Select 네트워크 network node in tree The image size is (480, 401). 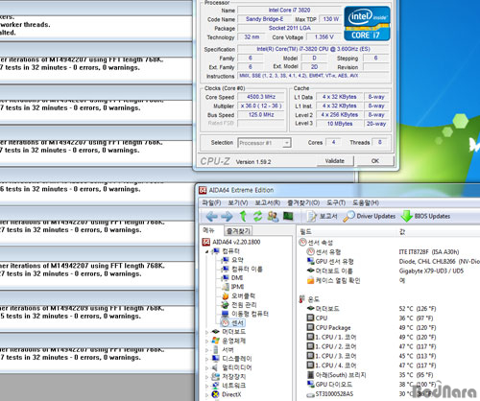pyautogui.click(x=233, y=386)
